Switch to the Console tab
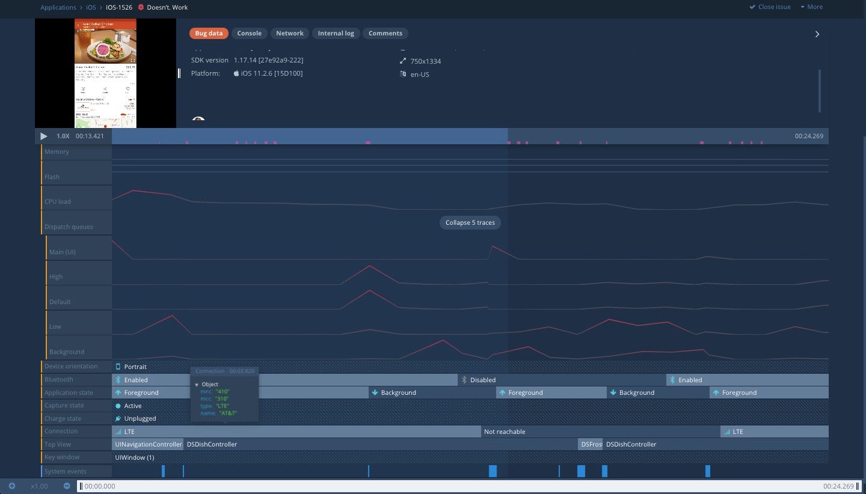The image size is (866, 494). [249, 34]
